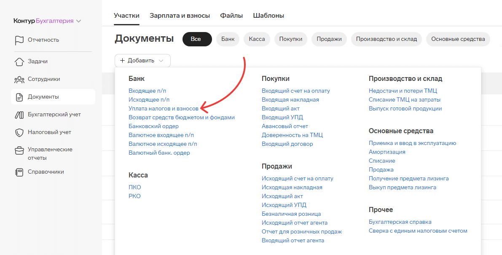The width and height of the screenshot is (502, 255).
Task: Open the Файлы tab
Action: tap(231, 15)
